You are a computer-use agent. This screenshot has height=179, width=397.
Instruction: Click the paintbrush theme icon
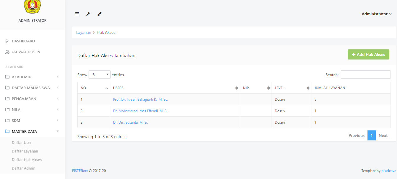tap(99, 14)
